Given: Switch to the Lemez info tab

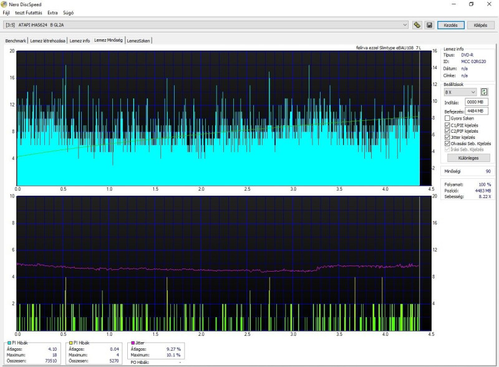Looking at the screenshot, I should pos(80,41).
